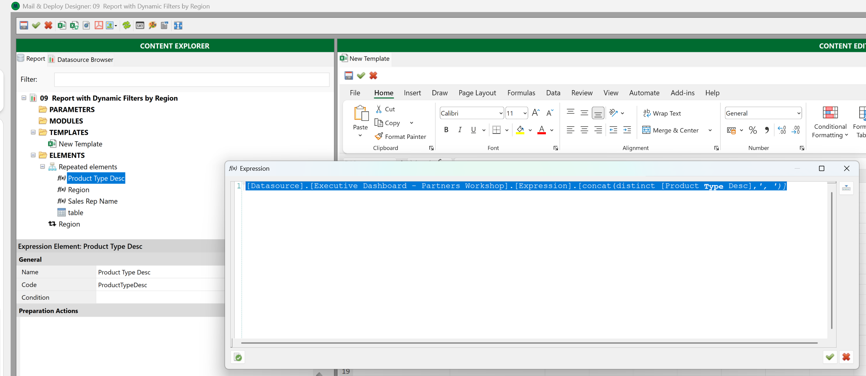Collapse the ELEMENTS folder
The image size is (866, 376).
pos(33,155)
